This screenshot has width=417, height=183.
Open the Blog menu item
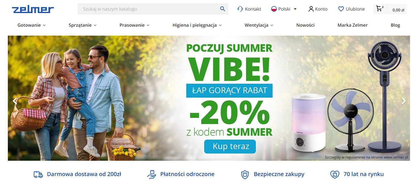(395, 25)
